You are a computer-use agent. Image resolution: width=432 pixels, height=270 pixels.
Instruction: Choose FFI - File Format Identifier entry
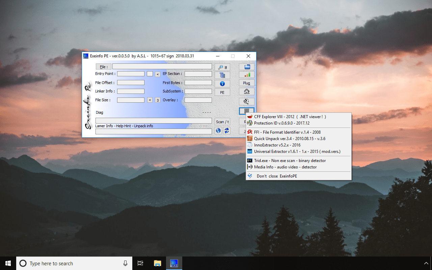(x=299, y=132)
